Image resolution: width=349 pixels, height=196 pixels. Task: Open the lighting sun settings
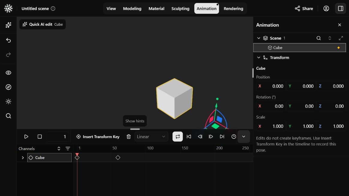(8, 101)
